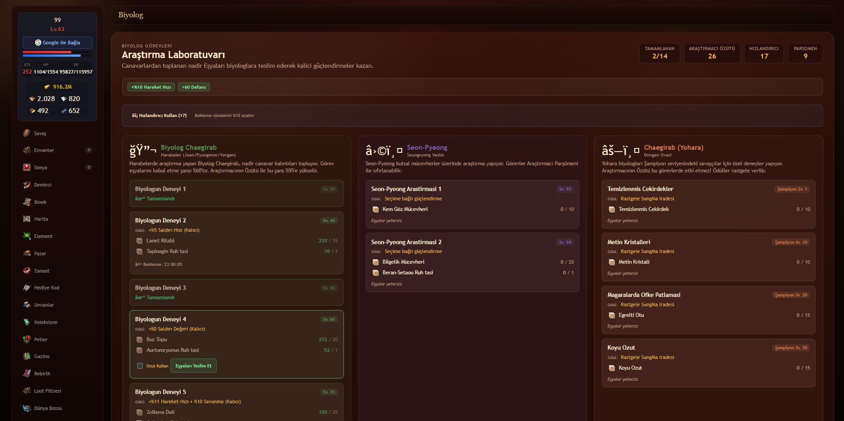Screen dimensions: 844x421
Task: Use Hızlandırıcı Kullan (17) booster
Action: [159, 116]
